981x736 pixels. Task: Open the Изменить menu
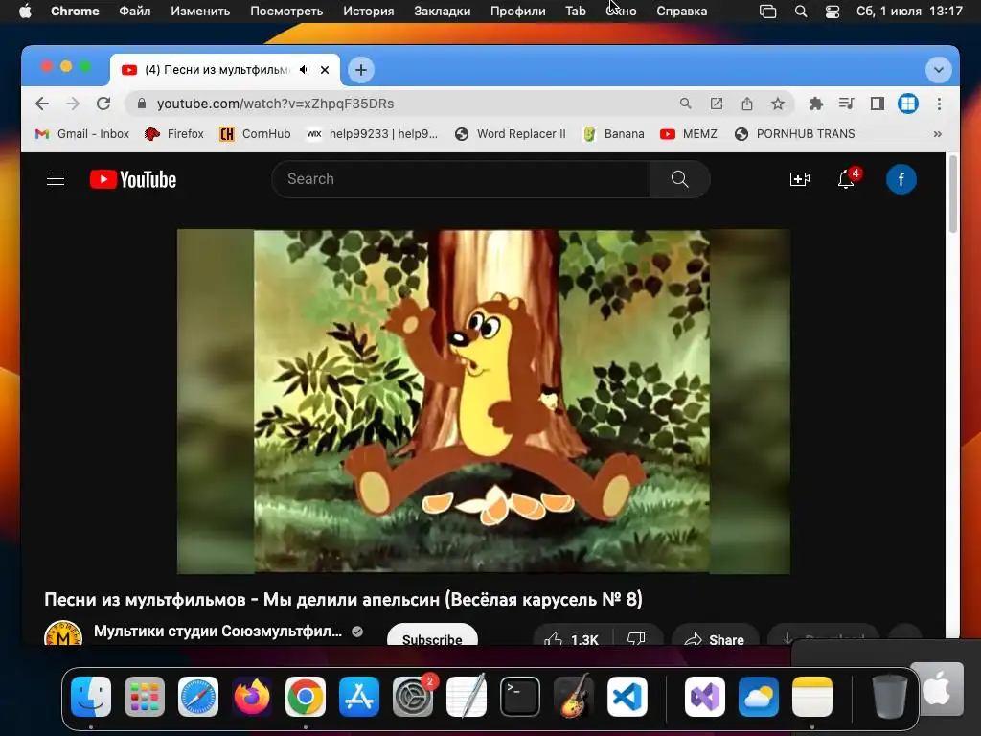point(200,11)
